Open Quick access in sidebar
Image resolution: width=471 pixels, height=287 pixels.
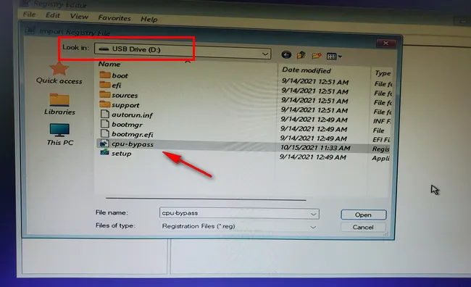(x=59, y=73)
